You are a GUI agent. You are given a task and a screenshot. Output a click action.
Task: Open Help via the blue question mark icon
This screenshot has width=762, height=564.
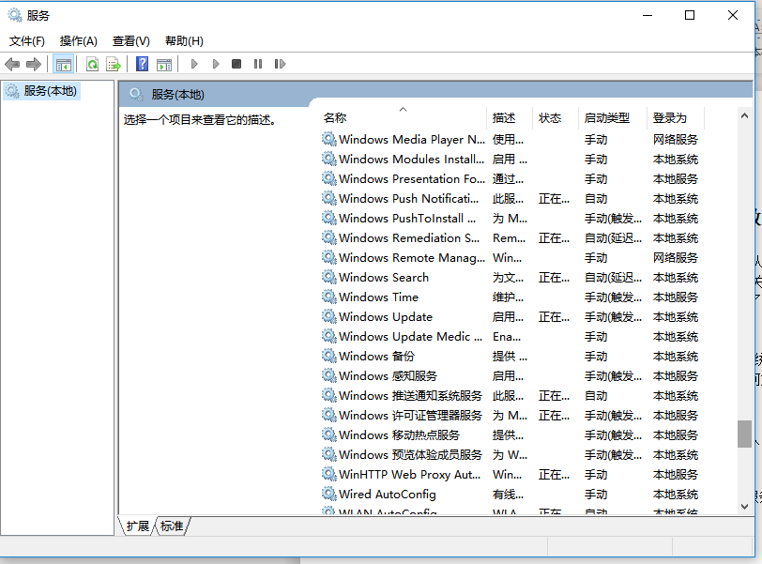tap(142, 64)
